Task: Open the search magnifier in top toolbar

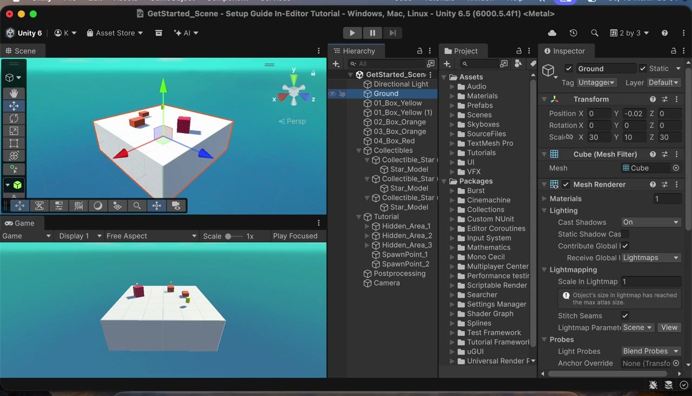Action: coord(595,33)
